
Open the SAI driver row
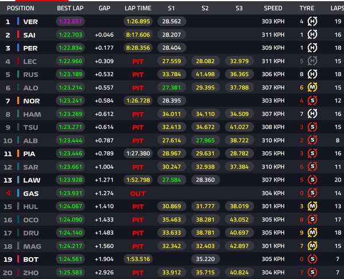click(172, 34)
